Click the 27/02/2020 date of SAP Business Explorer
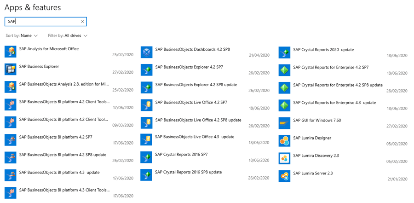Screen dimensions: 414x203 pos(123,72)
